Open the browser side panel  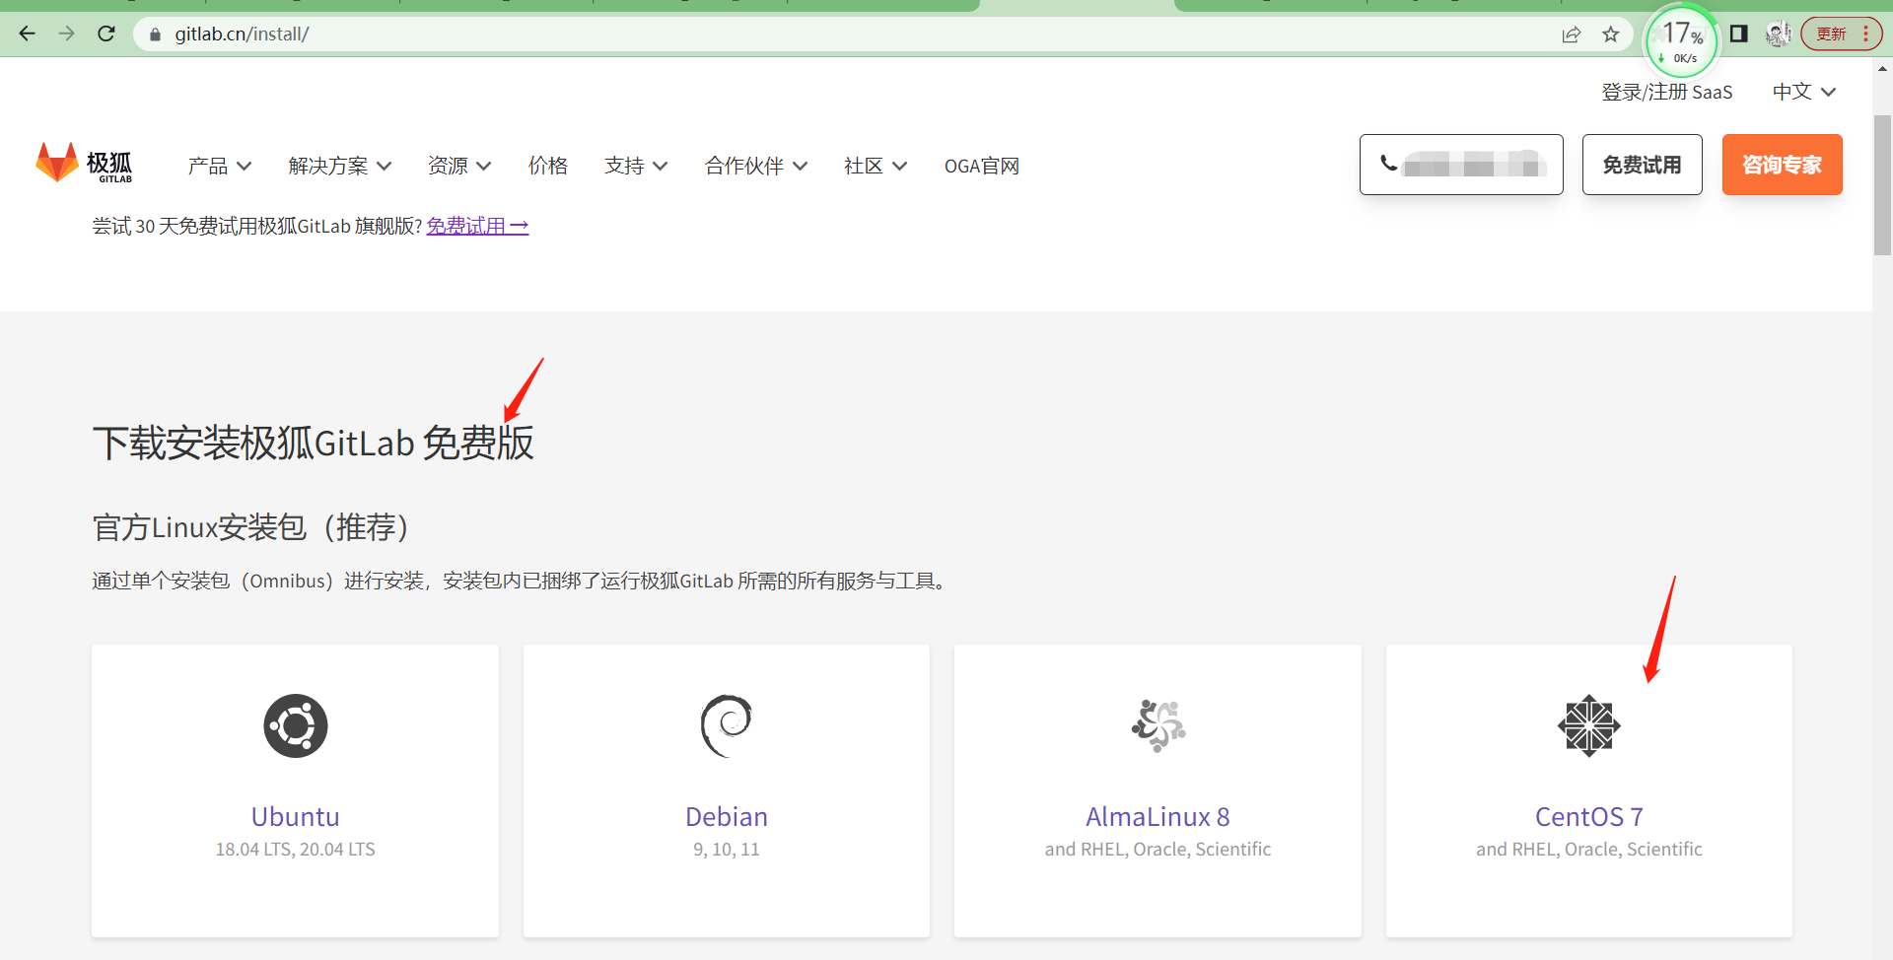(1739, 34)
